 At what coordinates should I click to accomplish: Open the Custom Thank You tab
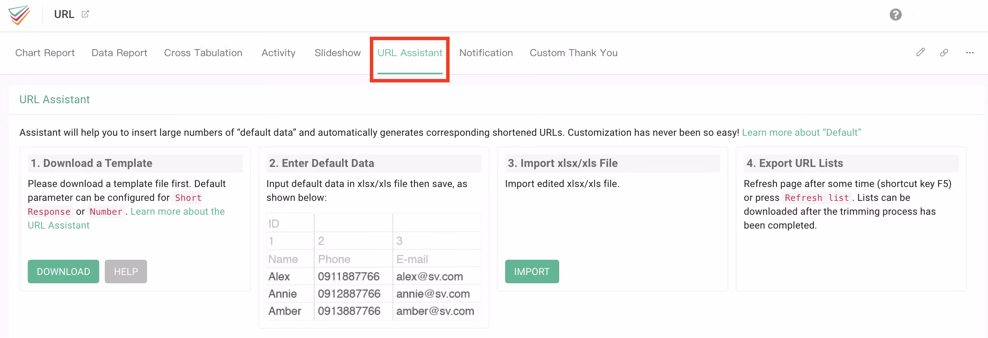click(x=573, y=53)
